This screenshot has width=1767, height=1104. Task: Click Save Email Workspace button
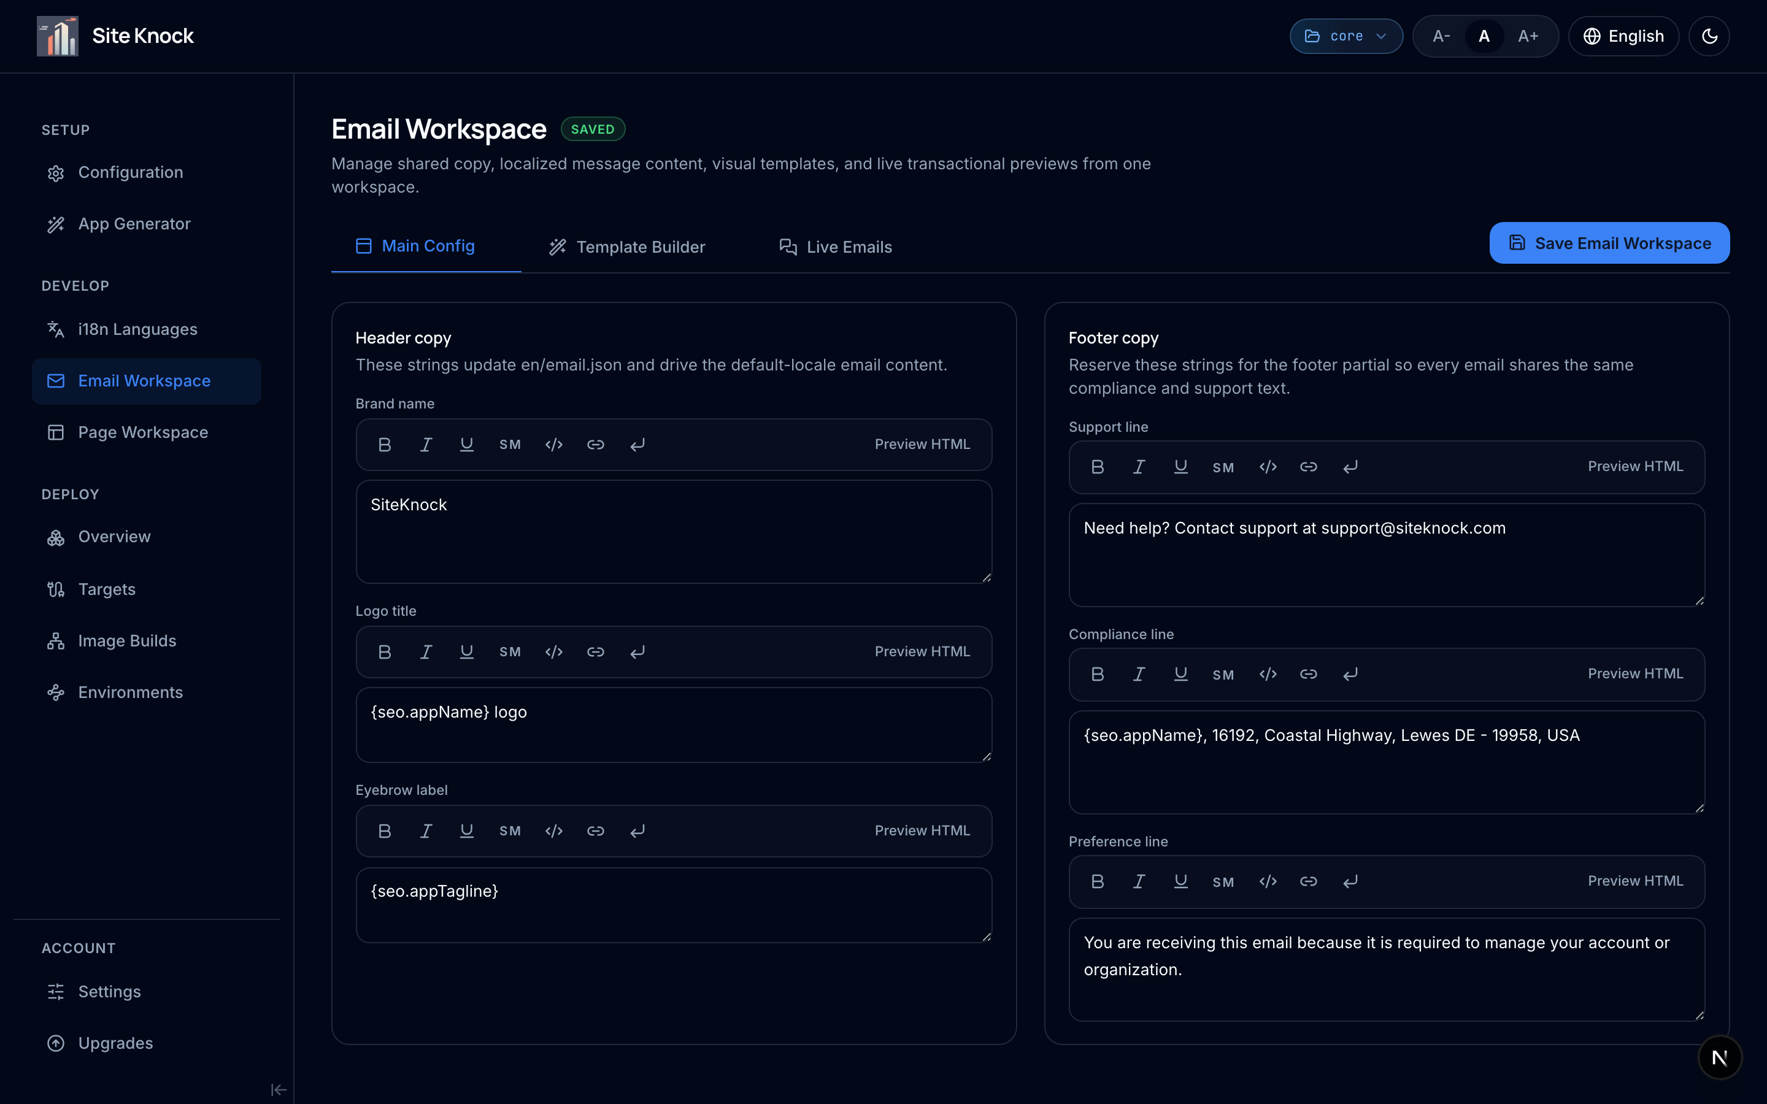(x=1609, y=243)
